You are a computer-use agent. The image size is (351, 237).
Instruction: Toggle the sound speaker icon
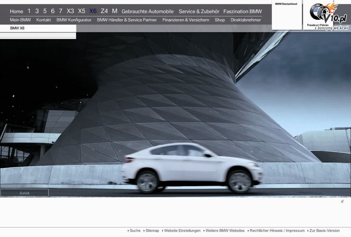click(x=342, y=202)
